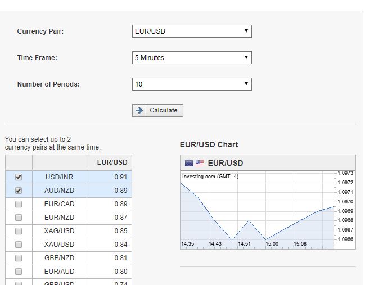This screenshot has width=365, height=285.
Task: Click the EUR/USD column header
Action: [112, 162]
